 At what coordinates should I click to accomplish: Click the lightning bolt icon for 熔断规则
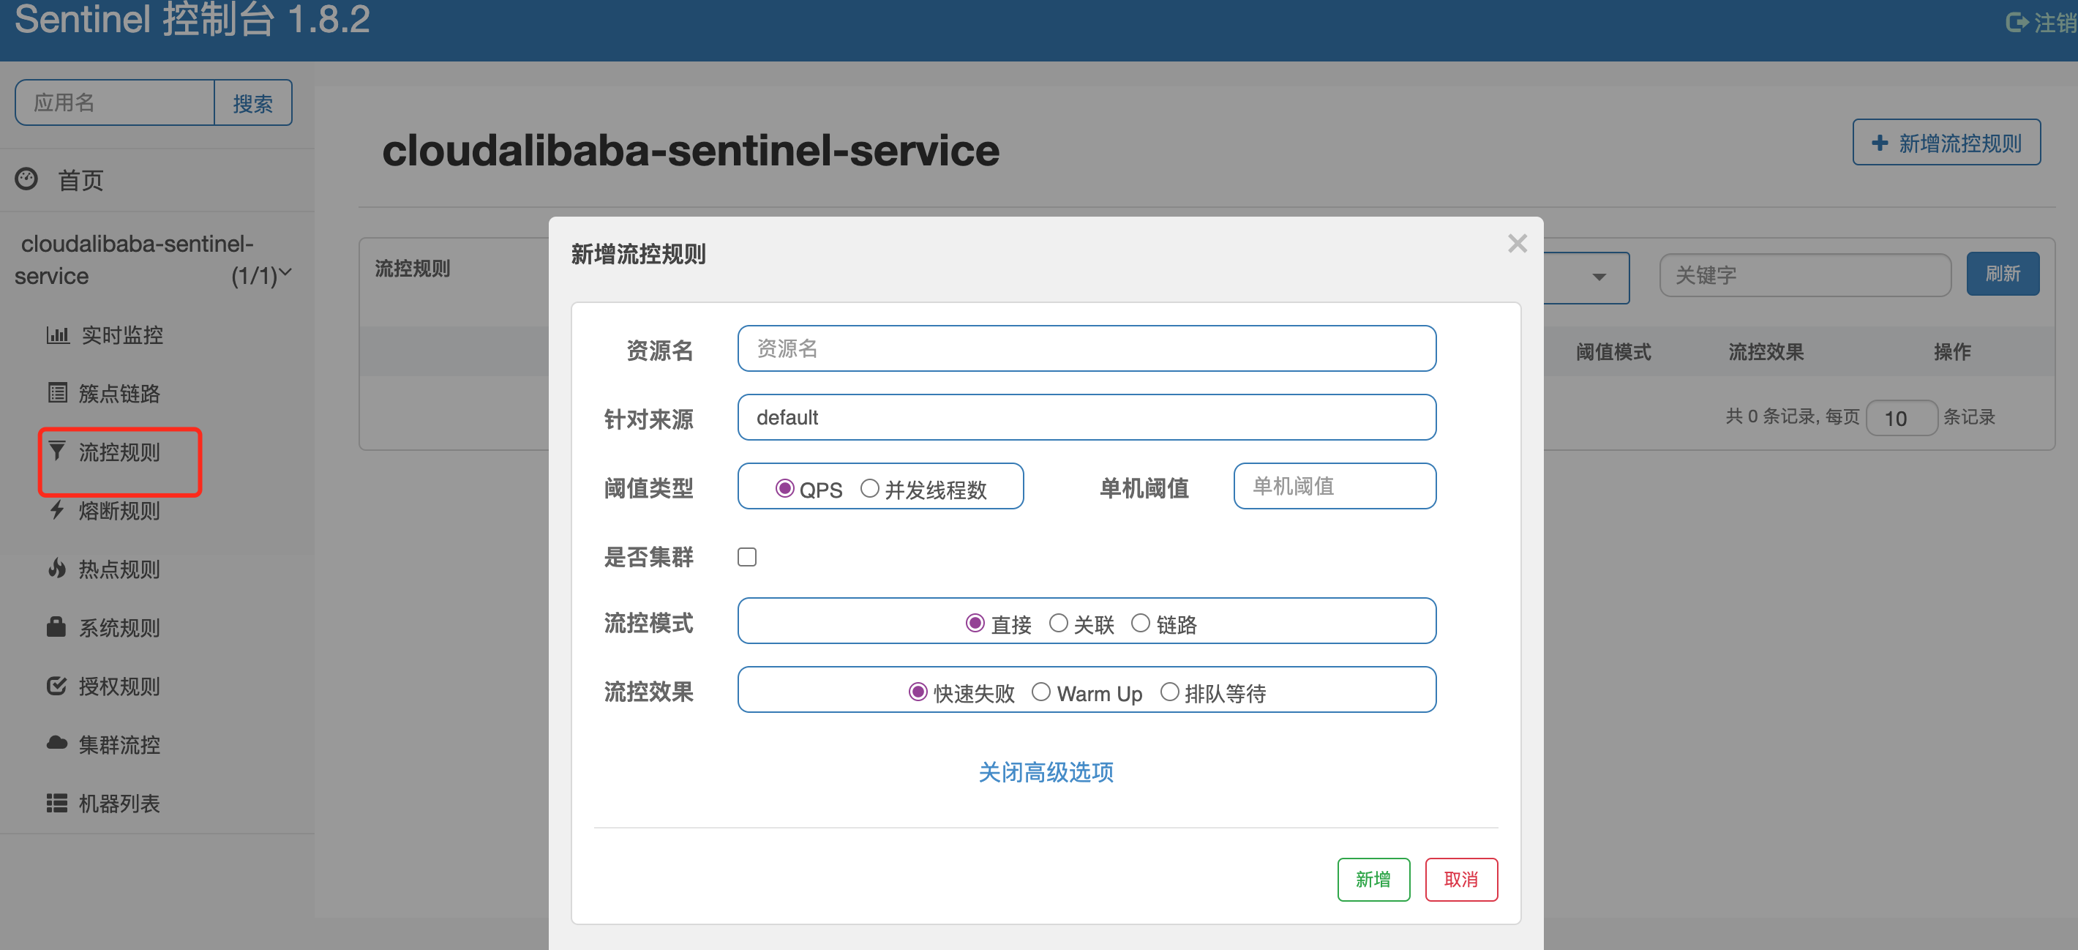pos(56,509)
